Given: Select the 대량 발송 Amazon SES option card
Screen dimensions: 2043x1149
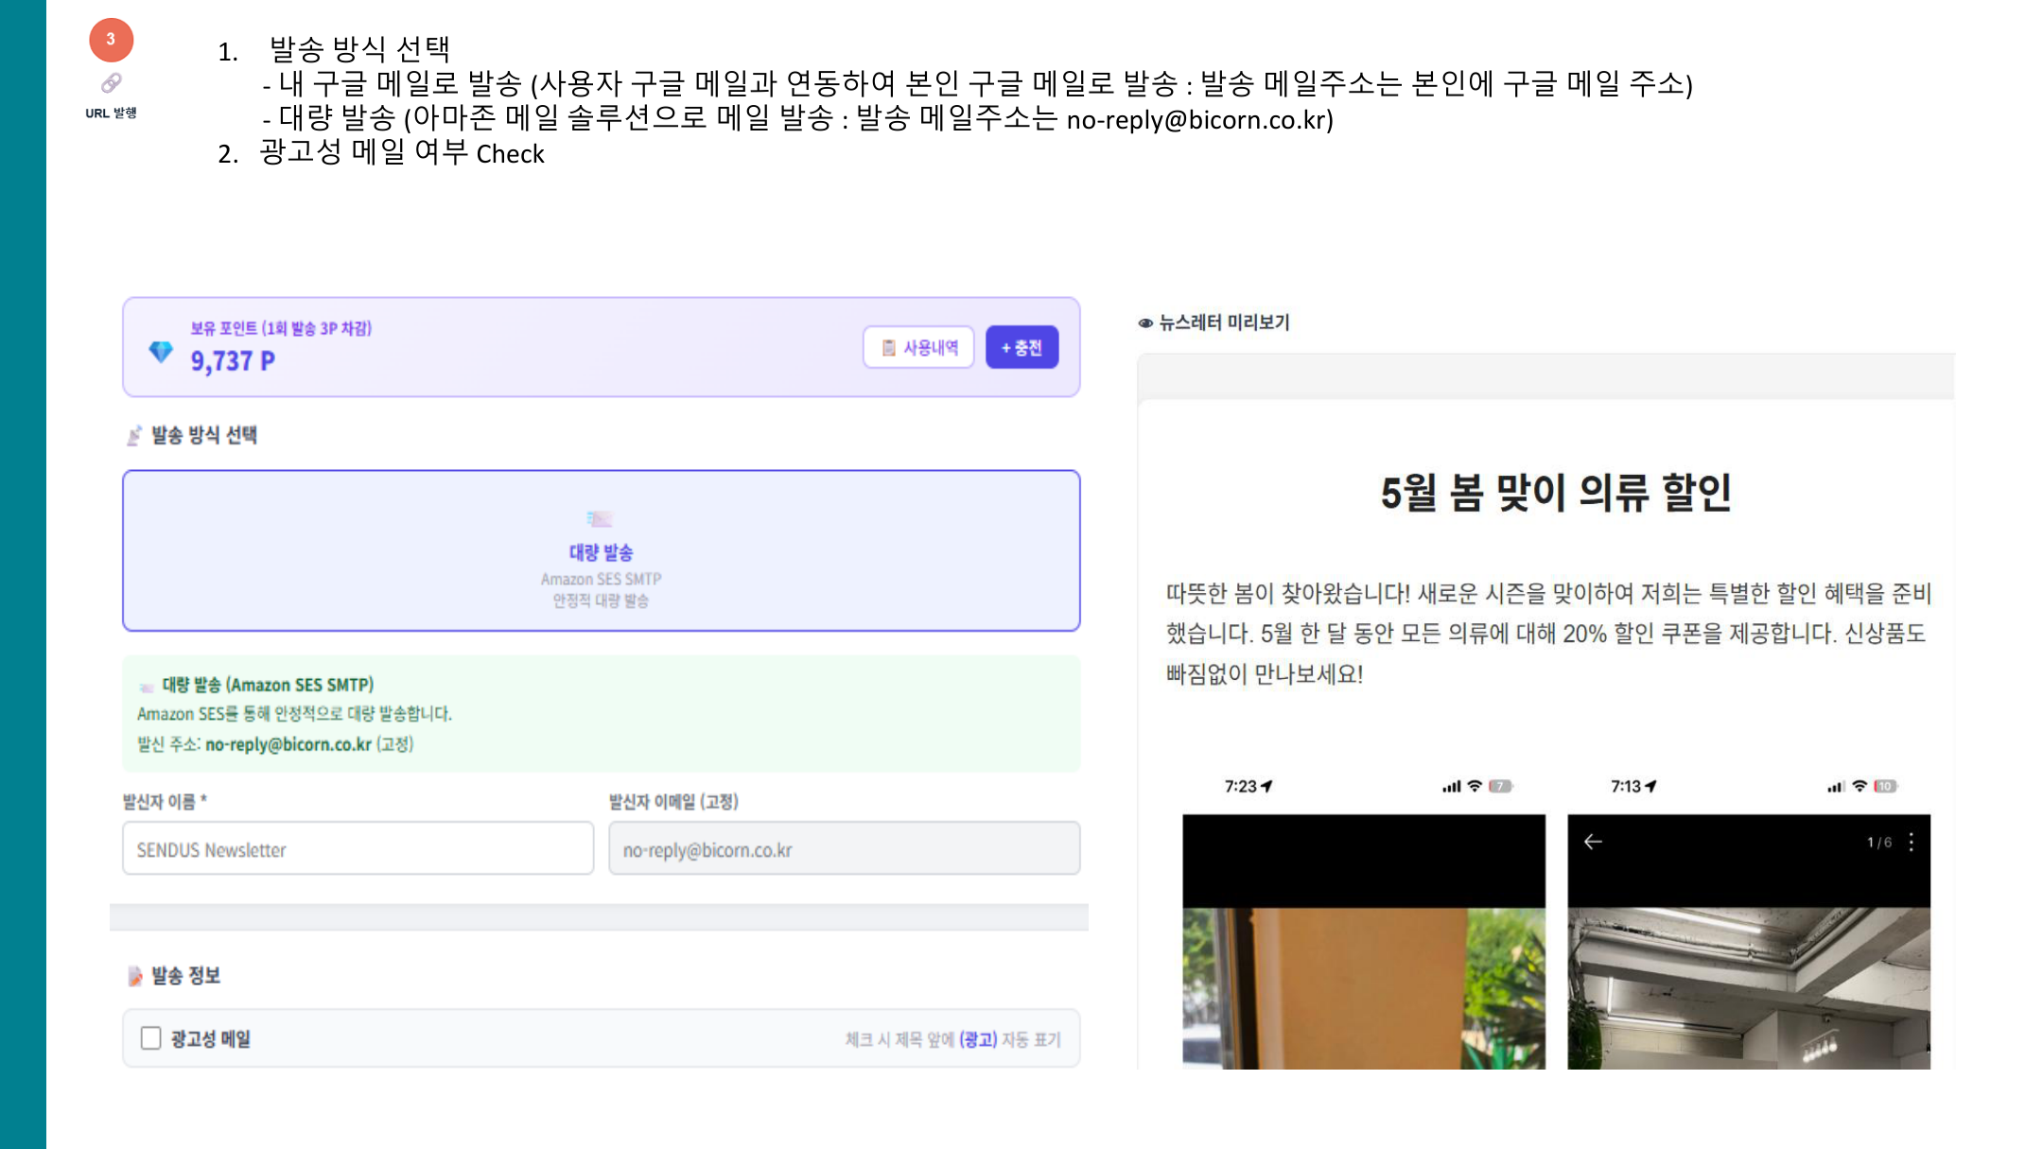Looking at the screenshot, I should coord(602,550).
